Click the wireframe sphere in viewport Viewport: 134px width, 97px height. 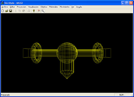tap(67, 53)
